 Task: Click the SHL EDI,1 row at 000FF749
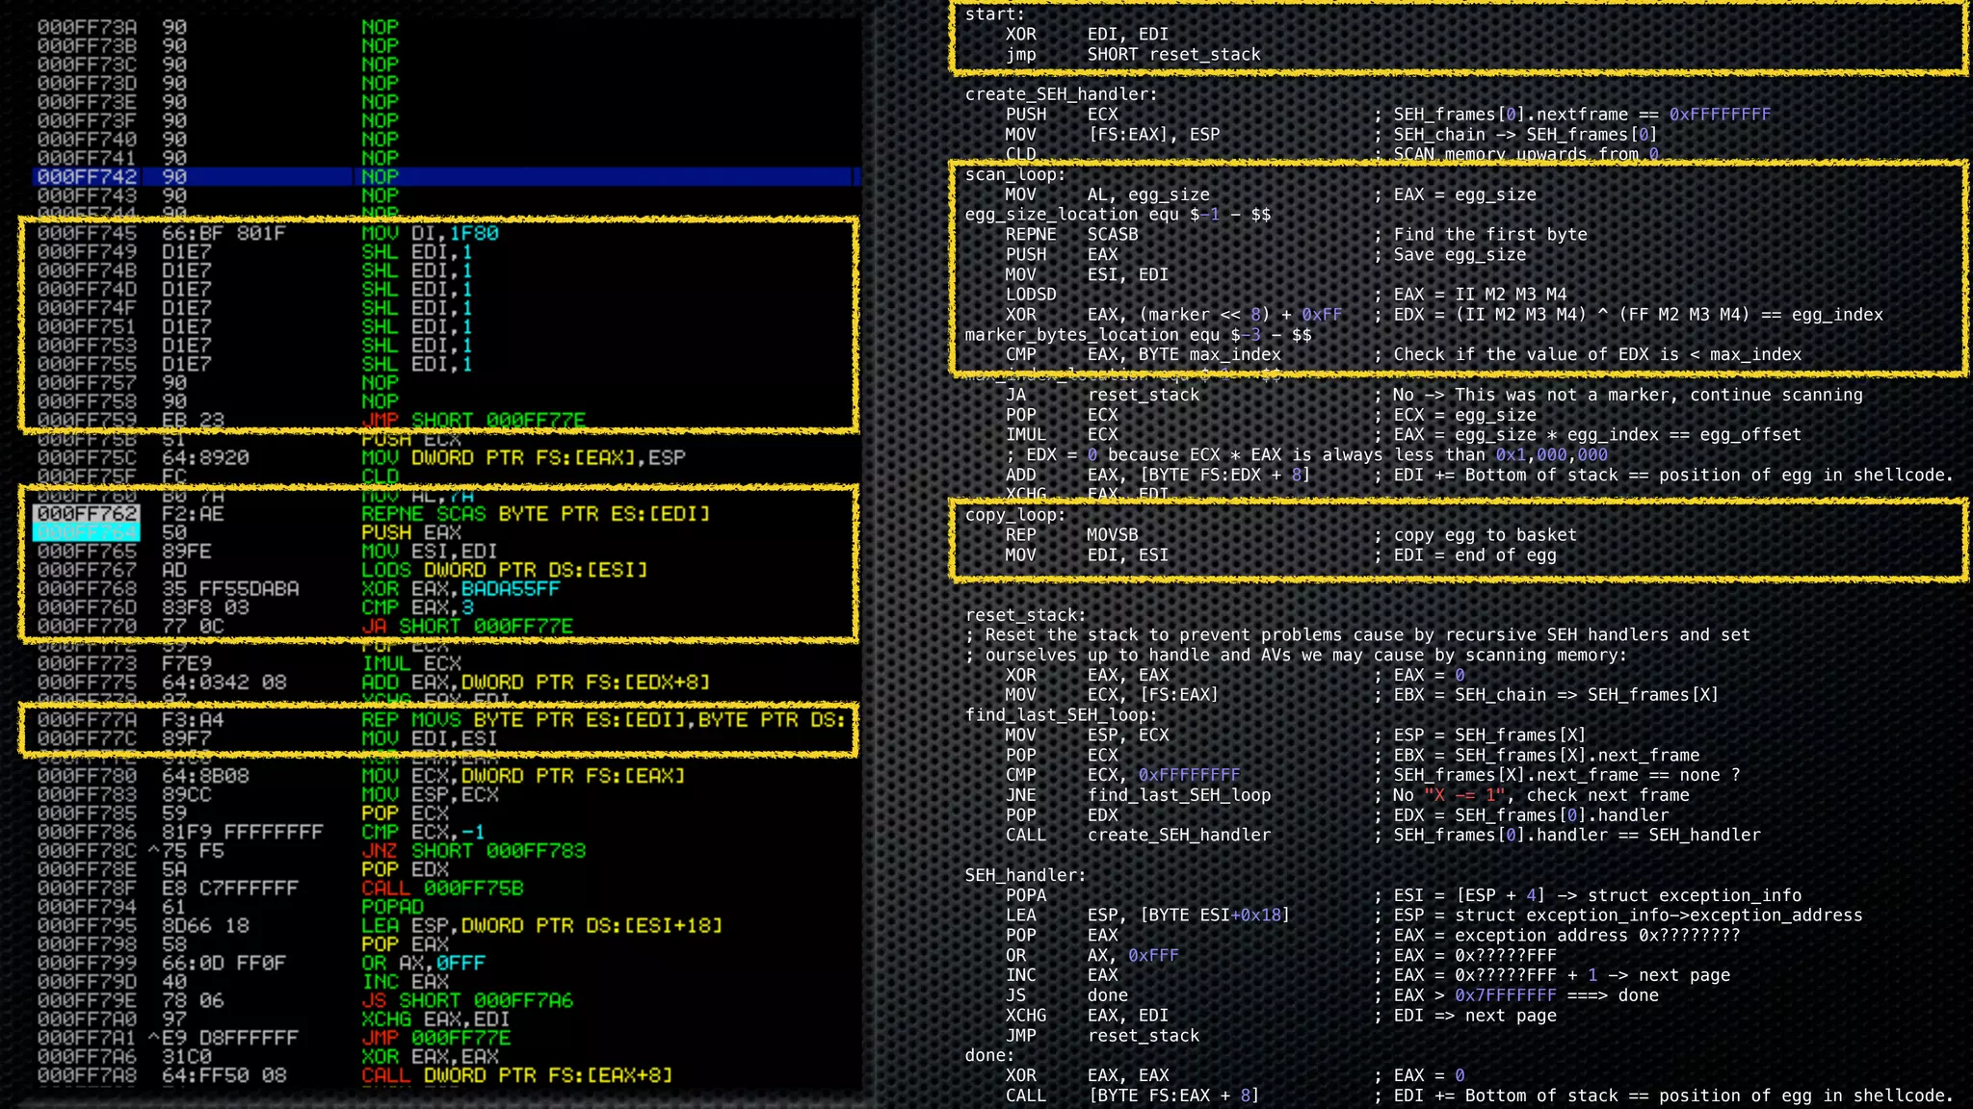[x=446, y=252]
